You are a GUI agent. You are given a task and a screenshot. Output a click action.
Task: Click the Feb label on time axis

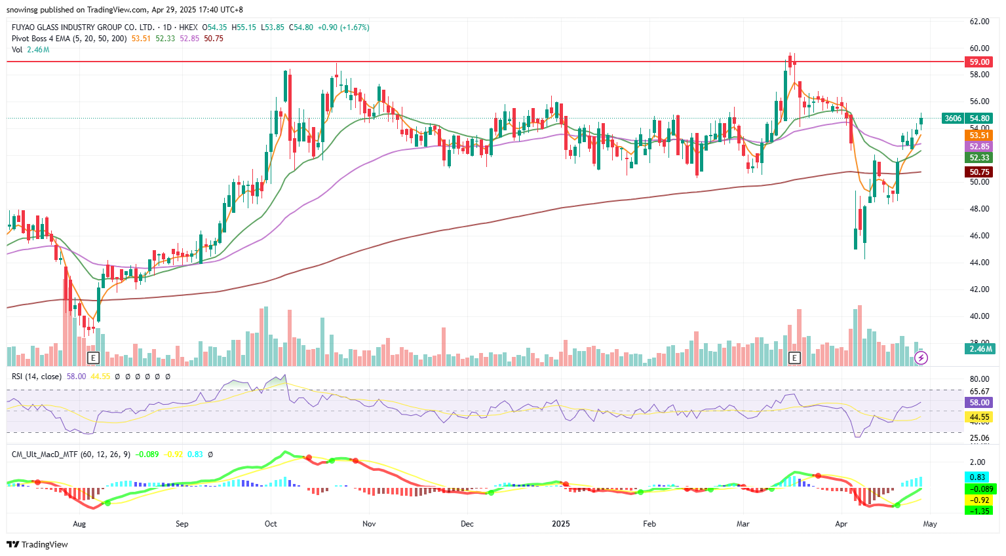pos(649,524)
